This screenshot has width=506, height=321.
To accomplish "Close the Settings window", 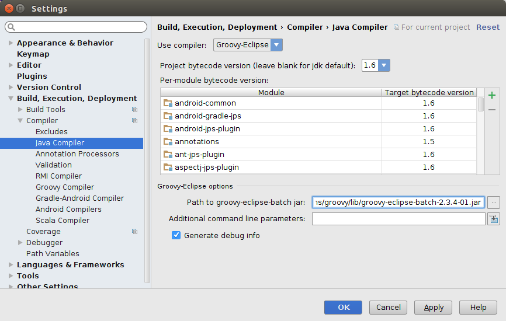I will (x=9, y=8).
